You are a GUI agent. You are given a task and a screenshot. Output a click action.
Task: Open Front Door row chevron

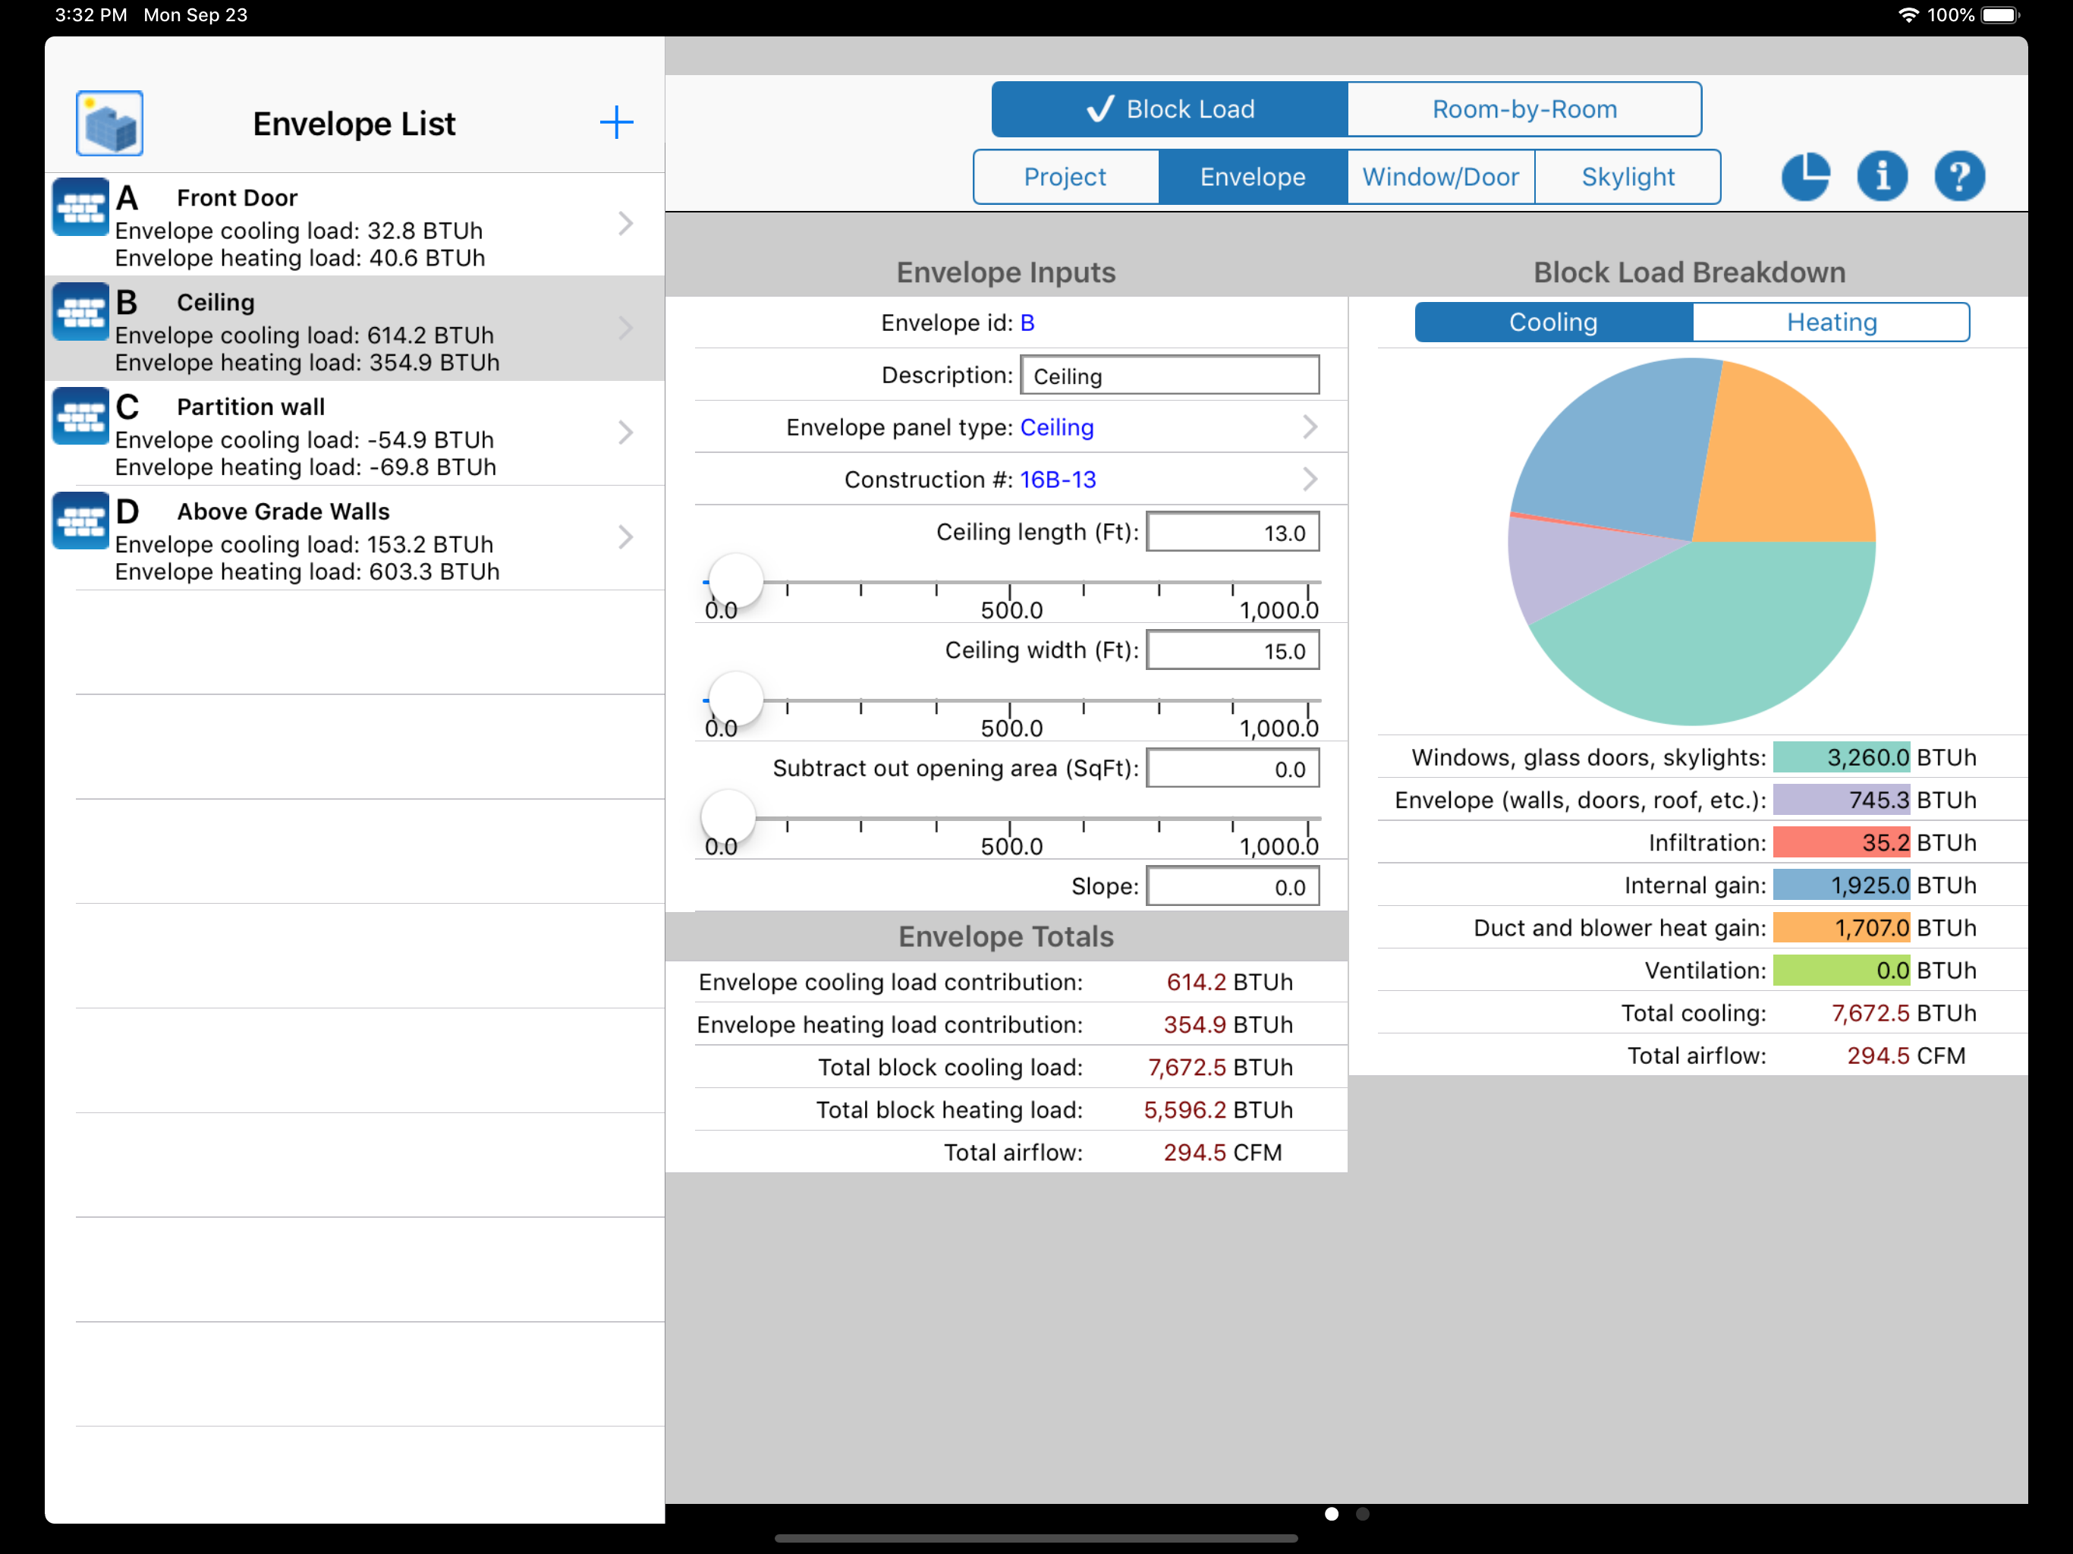point(626,224)
